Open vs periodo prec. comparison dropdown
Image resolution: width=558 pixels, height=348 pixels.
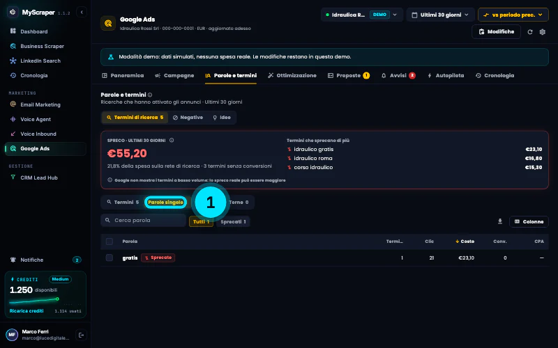(513, 15)
